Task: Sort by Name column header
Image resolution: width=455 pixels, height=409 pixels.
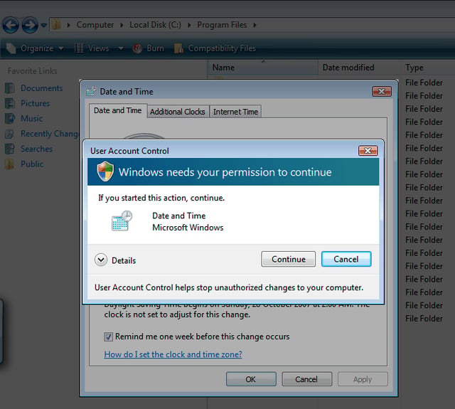Action: (263, 68)
